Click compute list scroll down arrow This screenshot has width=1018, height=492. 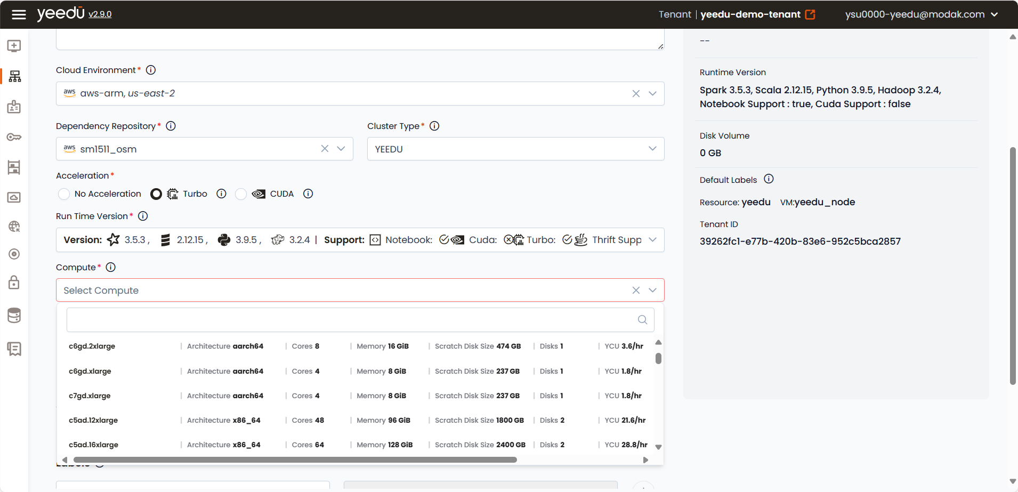point(658,447)
